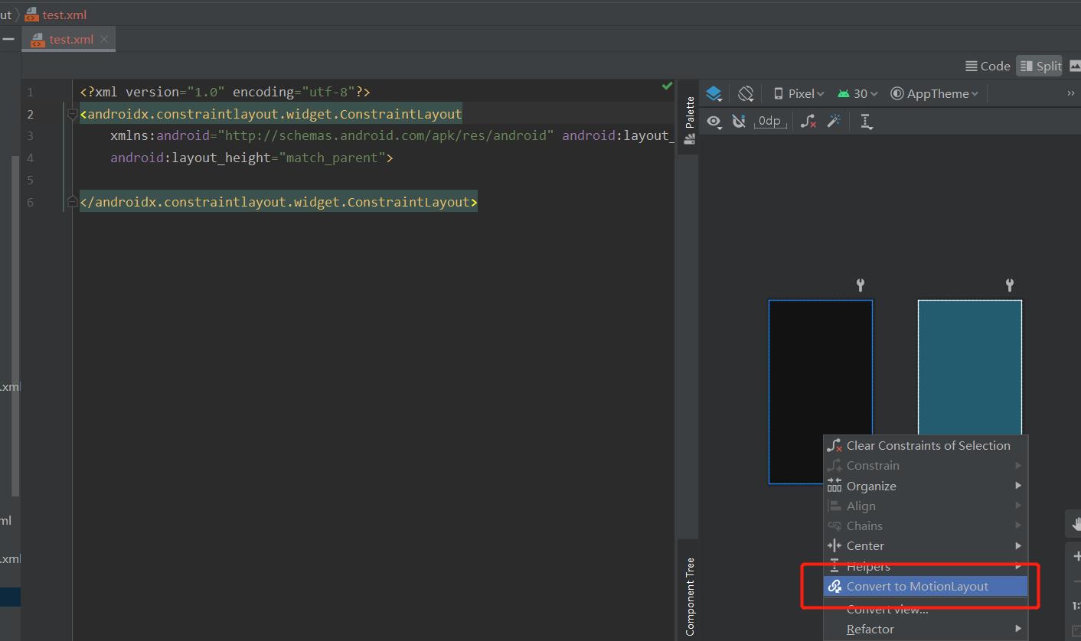Choose Convert to MotionLayout
Screen dimensions: 1081x641
pos(926,586)
